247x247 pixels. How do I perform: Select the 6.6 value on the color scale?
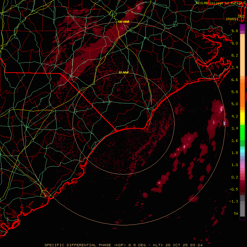[x=235, y=80]
